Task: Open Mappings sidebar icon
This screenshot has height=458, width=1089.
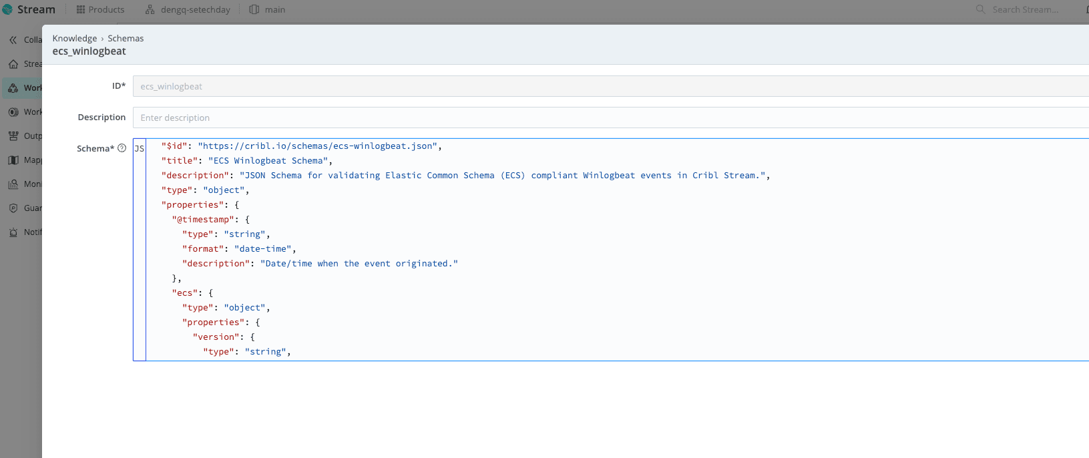Action: tap(13, 160)
